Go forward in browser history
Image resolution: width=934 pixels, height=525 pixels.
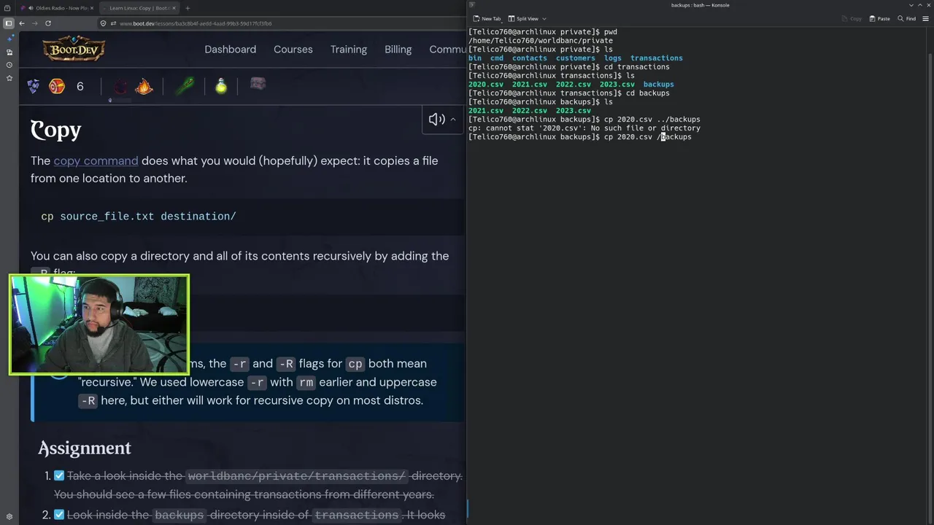pyautogui.click(x=34, y=23)
